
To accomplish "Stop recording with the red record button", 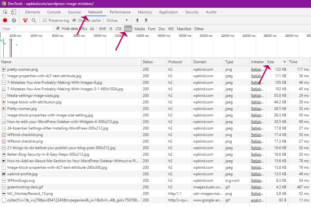I will click(5, 20).
